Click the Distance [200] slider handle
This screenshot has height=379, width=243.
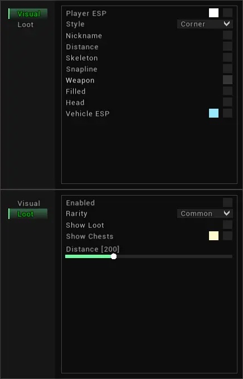tap(114, 256)
